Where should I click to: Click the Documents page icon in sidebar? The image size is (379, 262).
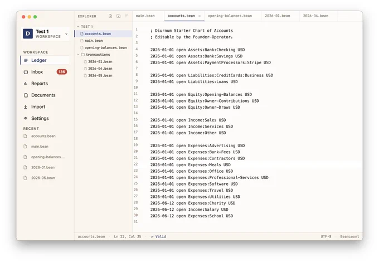tap(26, 95)
